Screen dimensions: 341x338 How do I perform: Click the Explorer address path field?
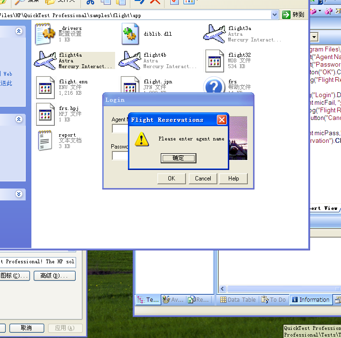[135, 15]
